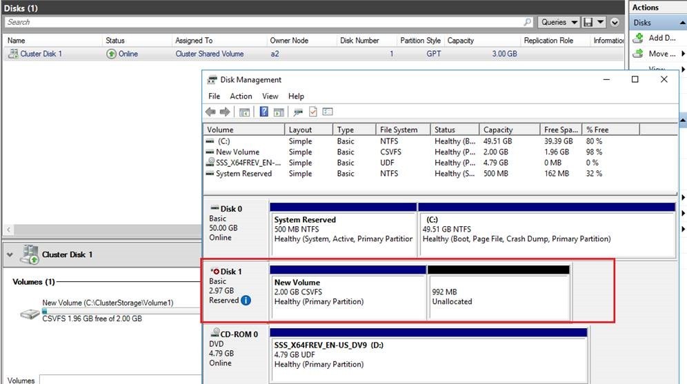Click the Add Disk icon in Actions pane
Viewport: 687px width, 384px height.
point(638,38)
